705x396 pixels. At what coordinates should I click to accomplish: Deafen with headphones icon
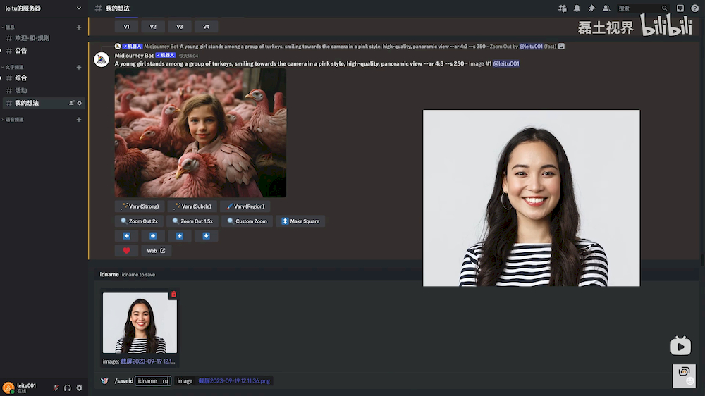point(68,388)
